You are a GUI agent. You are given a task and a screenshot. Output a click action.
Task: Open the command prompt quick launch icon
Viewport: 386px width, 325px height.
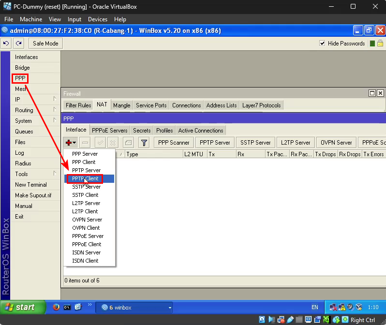[67, 307]
